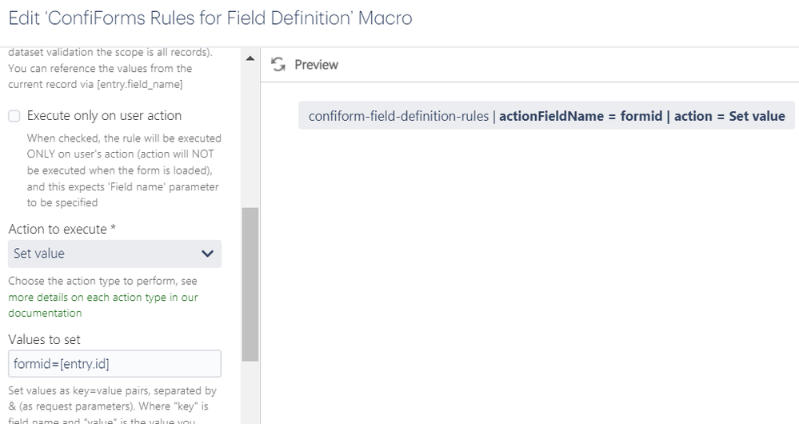
Task: Enable 'Execute only on user action' checkbox
Action: 14,116
